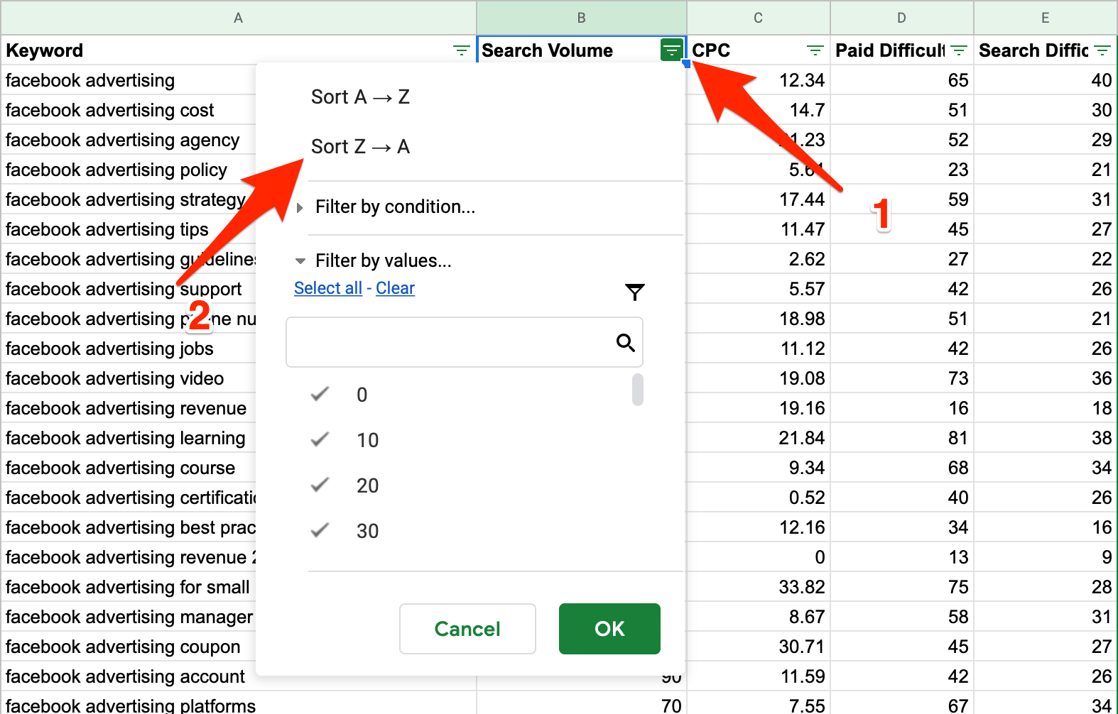Click cell 'facebook advertising course'

tap(129, 468)
